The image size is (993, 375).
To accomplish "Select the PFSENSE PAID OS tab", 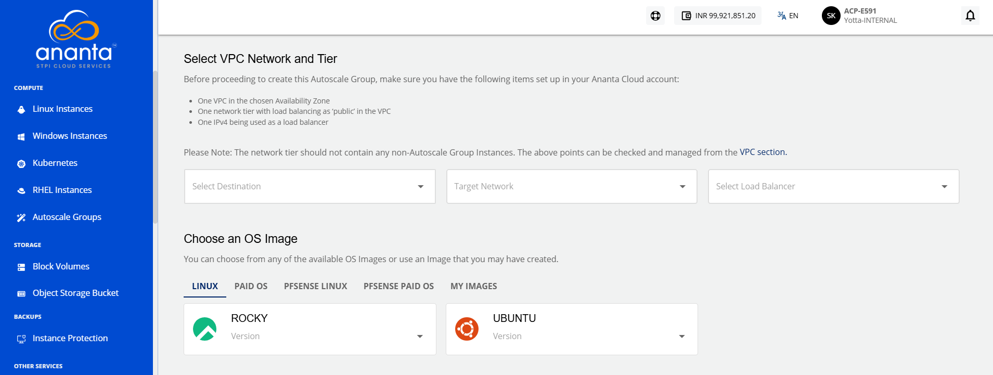I will 398,286.
